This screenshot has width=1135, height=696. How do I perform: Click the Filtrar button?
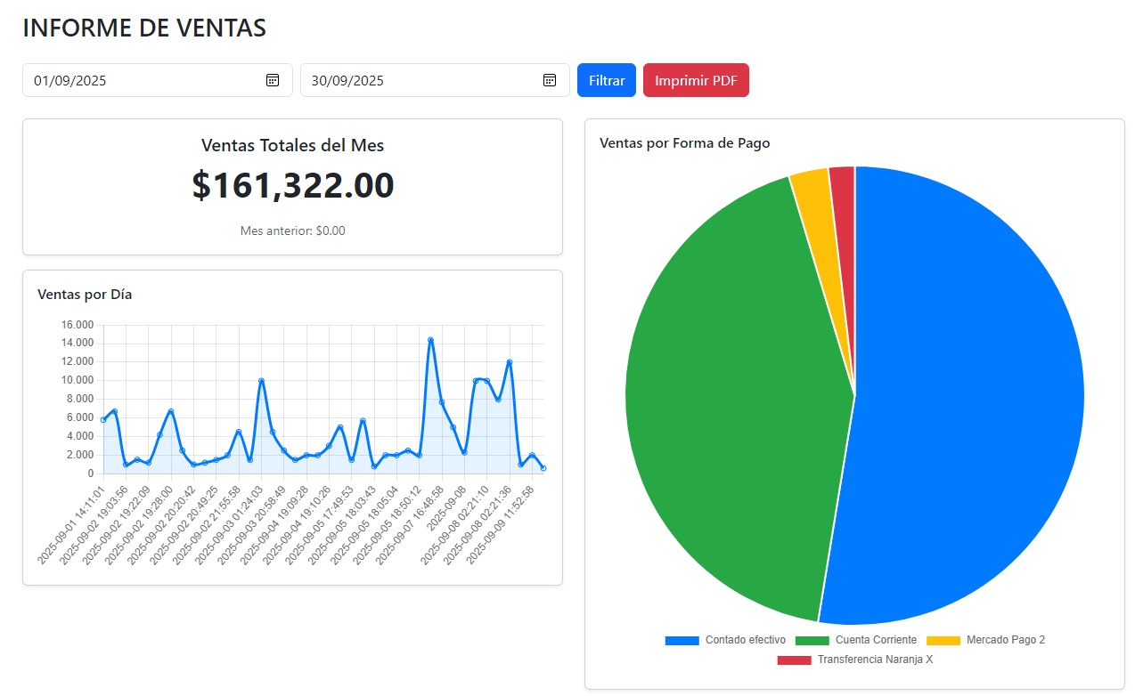pyautogui.click(x=606, y=79)
